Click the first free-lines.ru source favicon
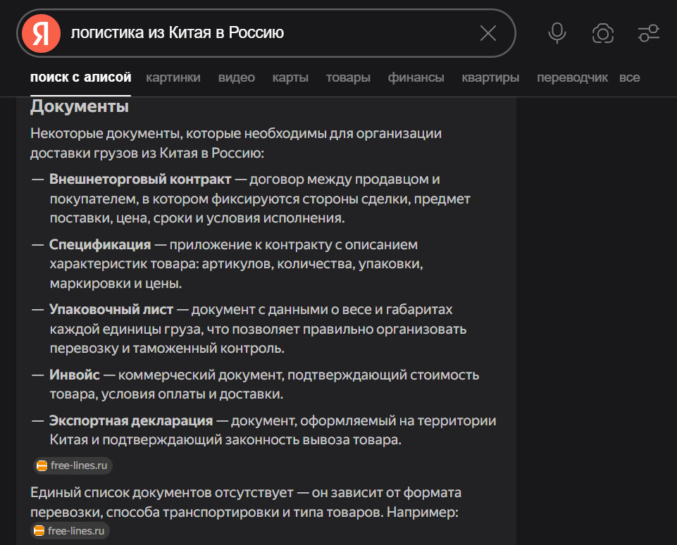The height and width of the screenshot is (545, 677). [42, 465]
